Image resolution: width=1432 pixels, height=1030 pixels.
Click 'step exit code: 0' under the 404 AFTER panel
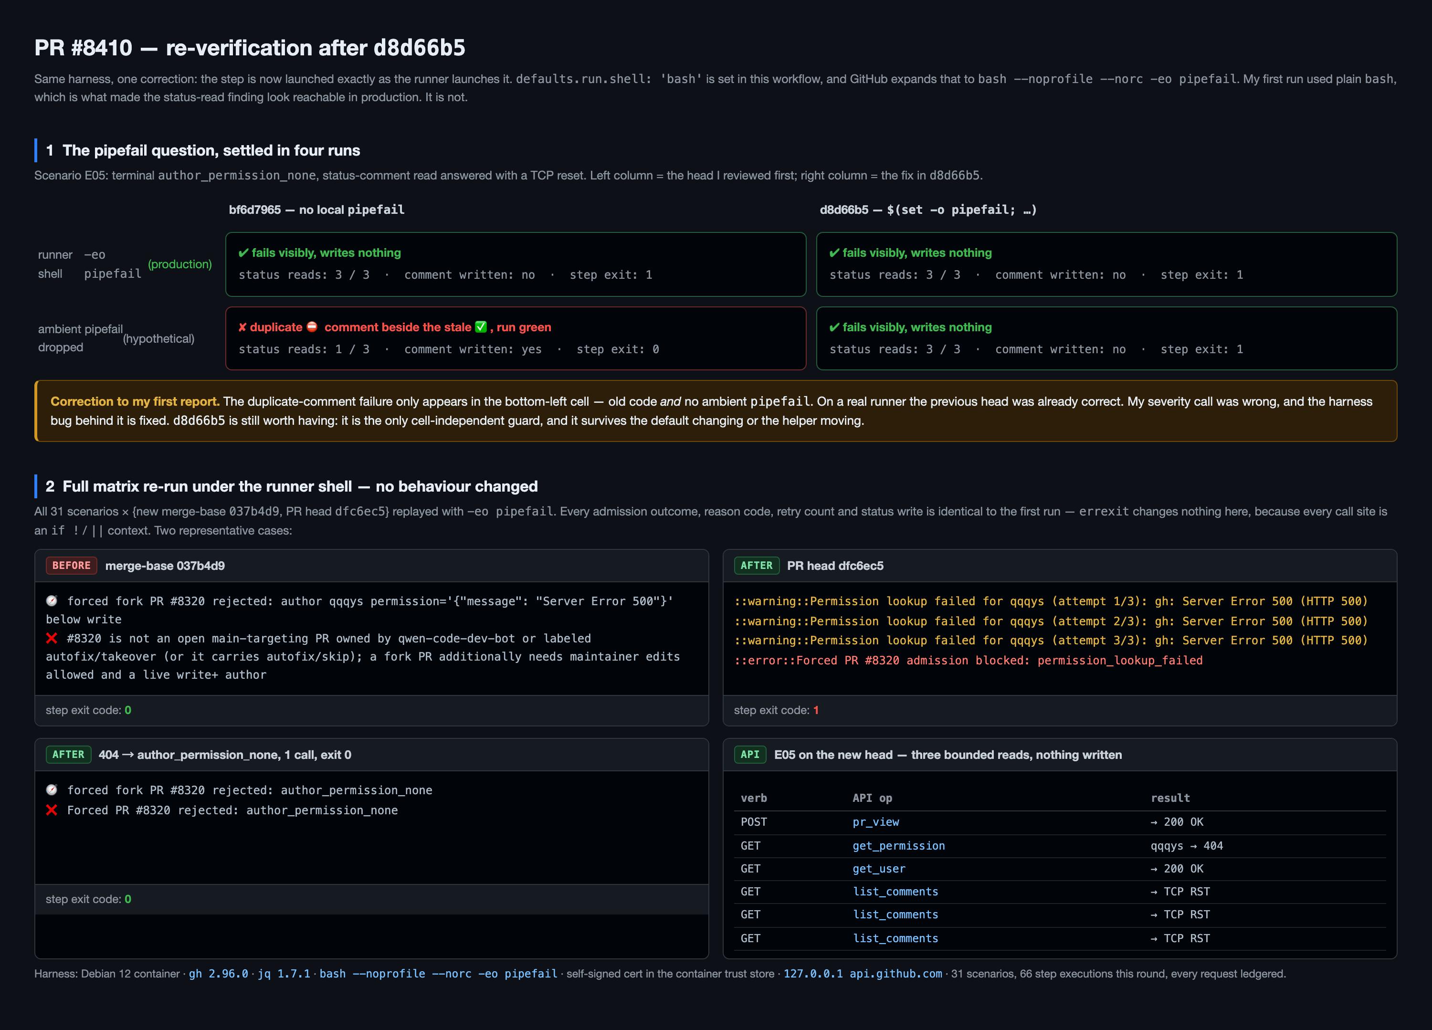click(x=88, y=899)
